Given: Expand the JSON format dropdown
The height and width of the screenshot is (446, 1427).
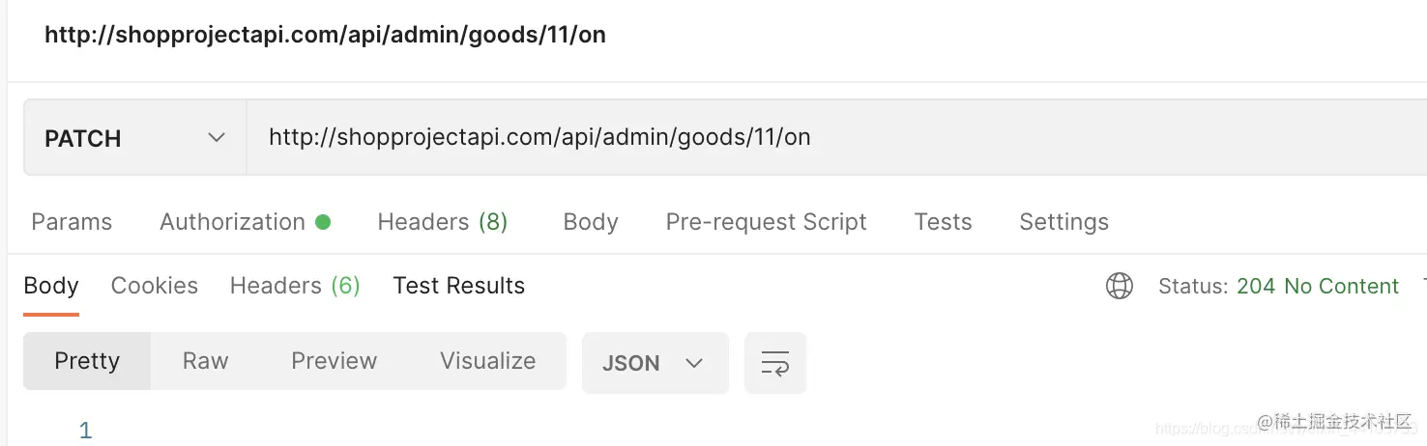Looking at the screenshot, I should tap(655, 363).
